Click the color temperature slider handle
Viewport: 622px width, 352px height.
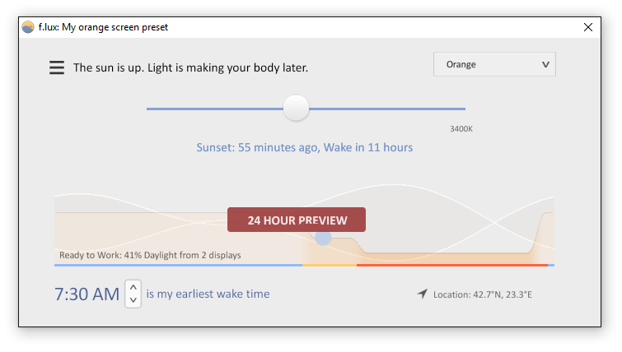click(296, 108)
